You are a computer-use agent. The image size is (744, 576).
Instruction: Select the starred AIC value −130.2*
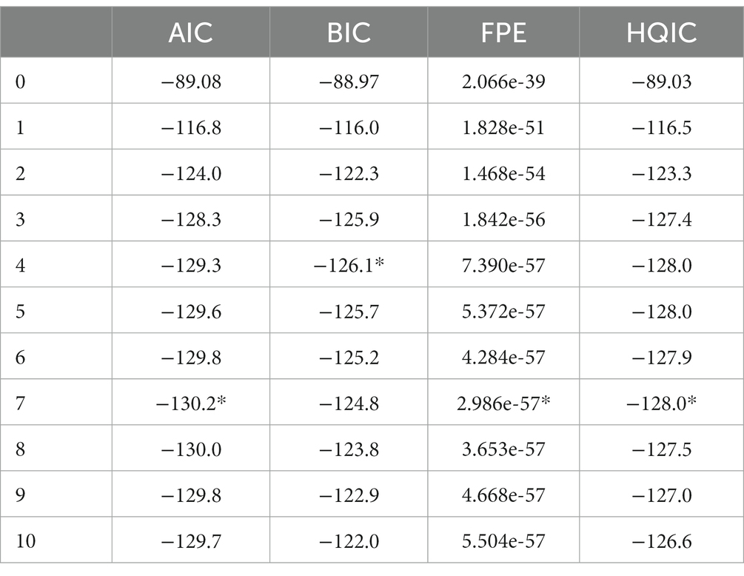tap(191, 403)
